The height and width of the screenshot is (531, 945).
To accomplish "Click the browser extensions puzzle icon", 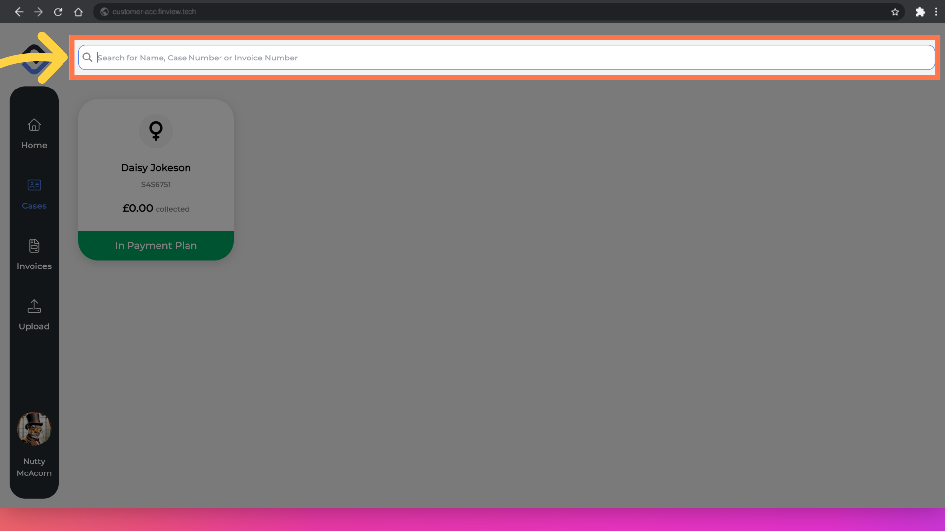I will click(920, 11).
